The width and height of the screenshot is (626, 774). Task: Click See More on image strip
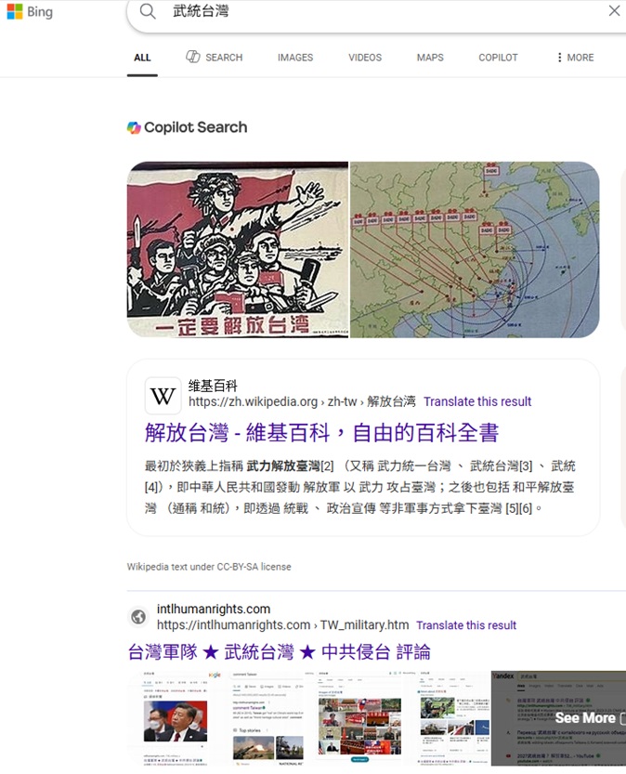585,717
